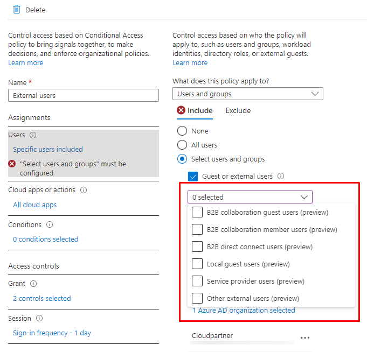Click the Delete trash icon

[x=16, y=10]
